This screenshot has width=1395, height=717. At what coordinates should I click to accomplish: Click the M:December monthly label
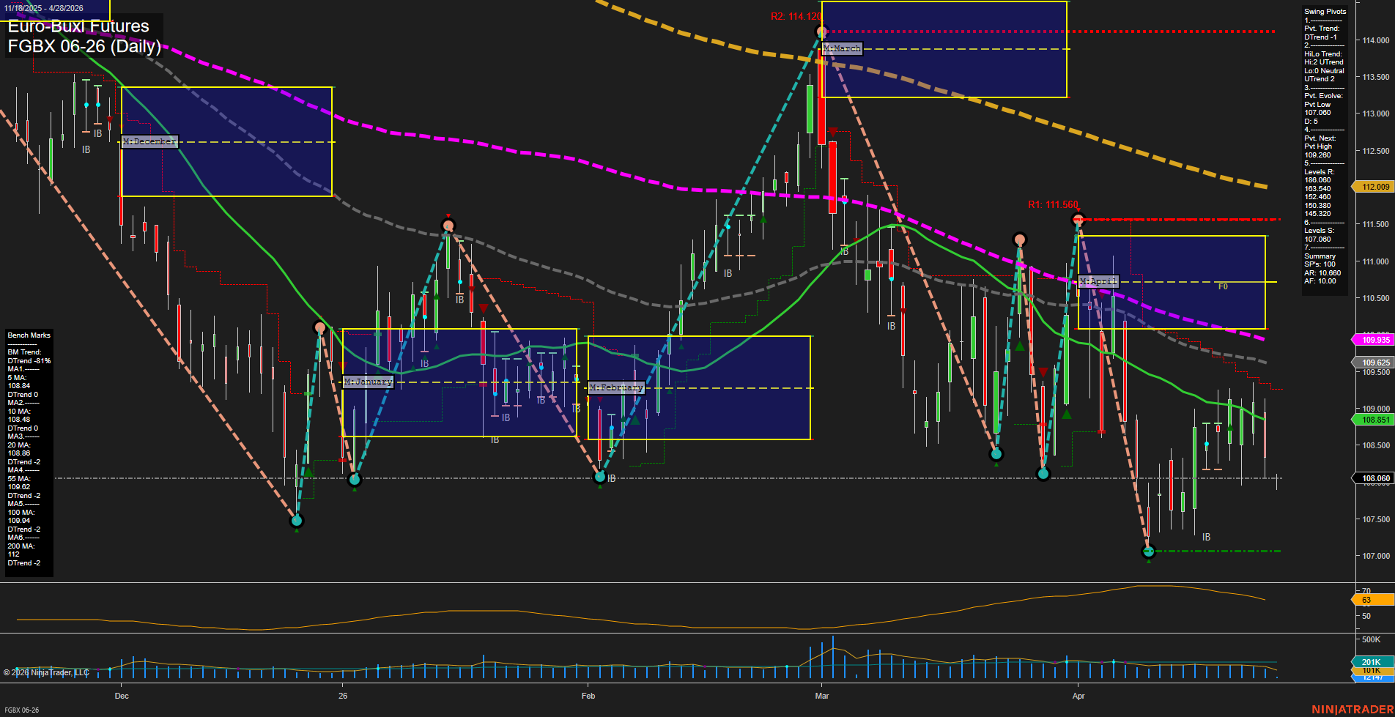[x=149, y=141]
